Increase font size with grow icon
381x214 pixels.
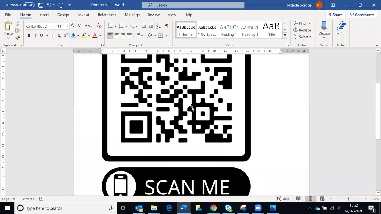73,26
